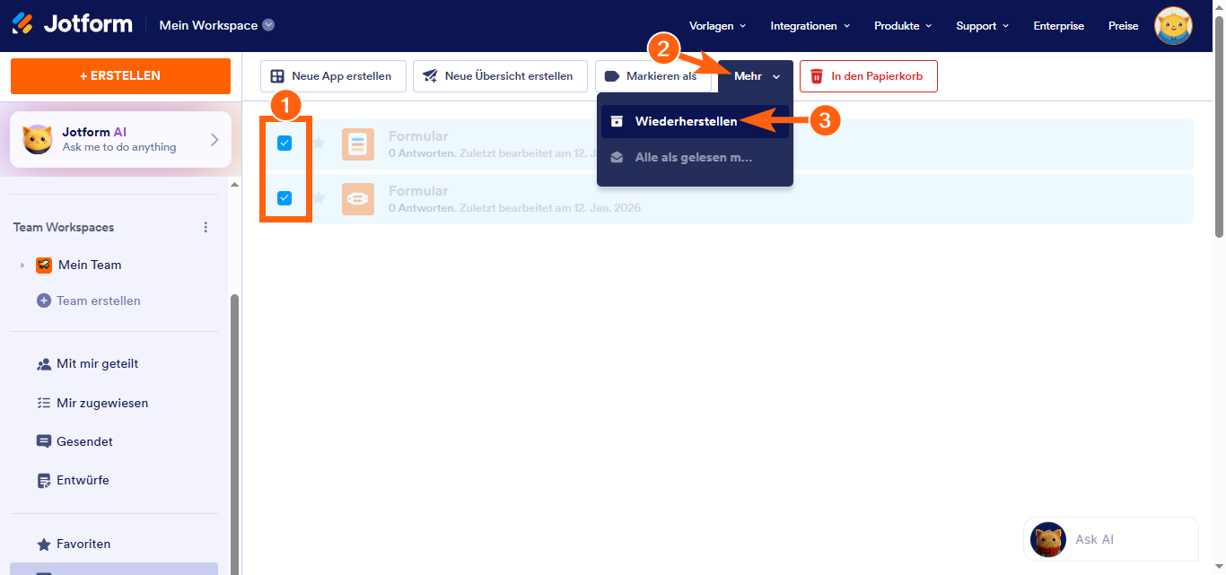Click the sidebar vertical scrollbar

(x=235, y=434)
